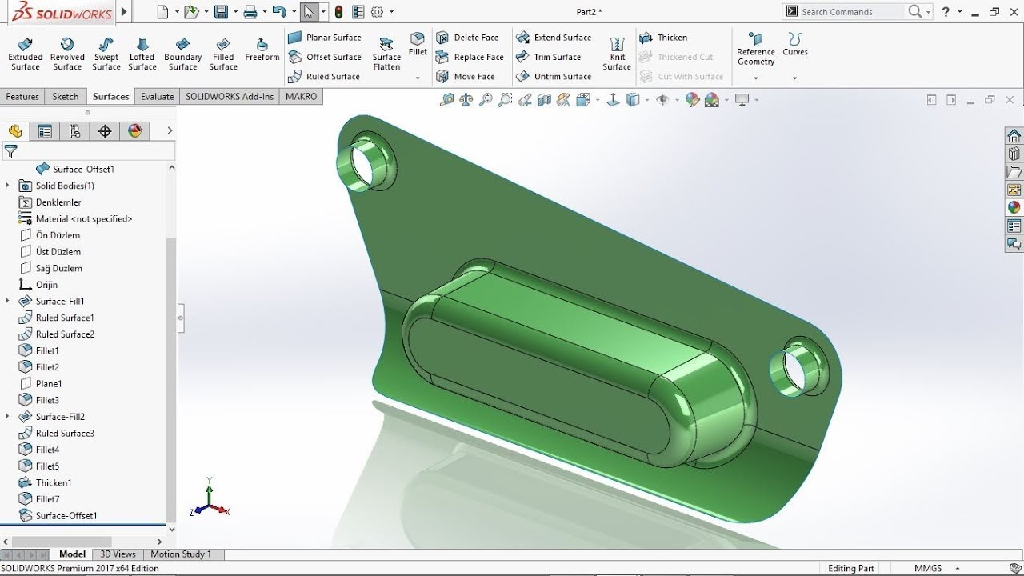Select the Revolved Surface tool
This screenshot has width=1024, height=576.
[x=67, y=54]
